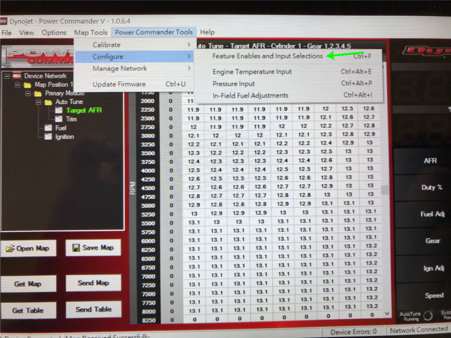Select the Ignition table node
The height and width of the screenshot is (338, 451).
point(65,137)
